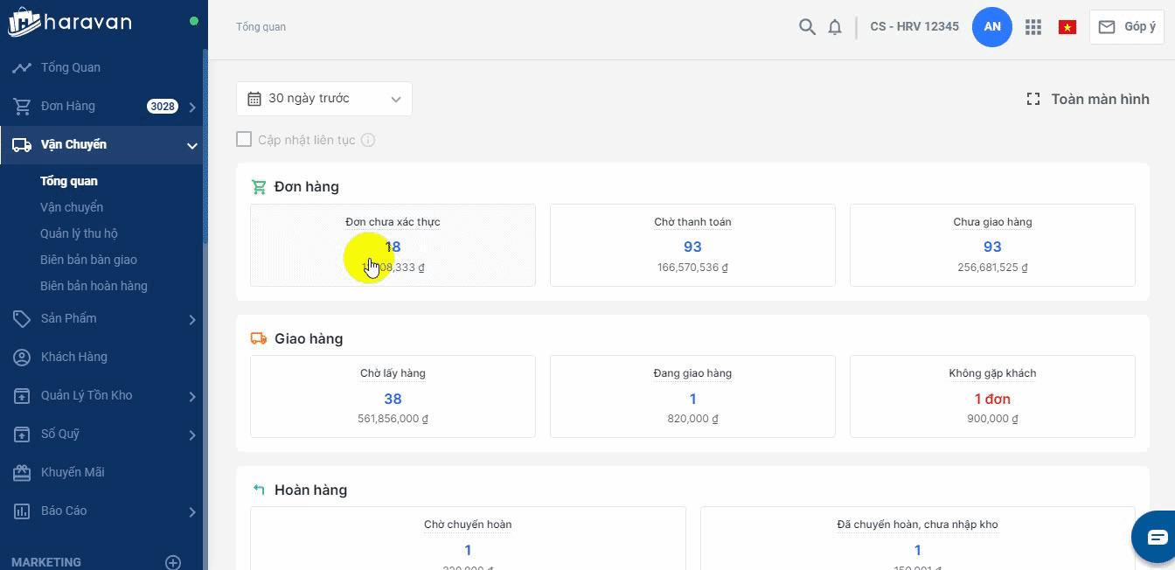This screenshot has height=570, width=1175.
Task: Click the Vietnam flag language icon
Action: pyautogui.click(x=1067, y=27)
